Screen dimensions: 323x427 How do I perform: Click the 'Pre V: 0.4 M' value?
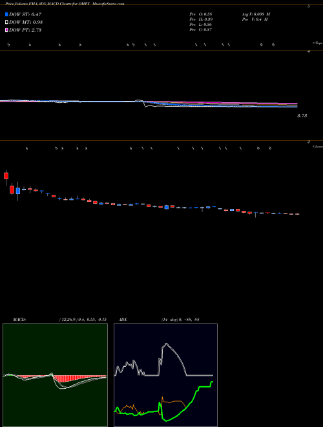(x=255, y=19)
